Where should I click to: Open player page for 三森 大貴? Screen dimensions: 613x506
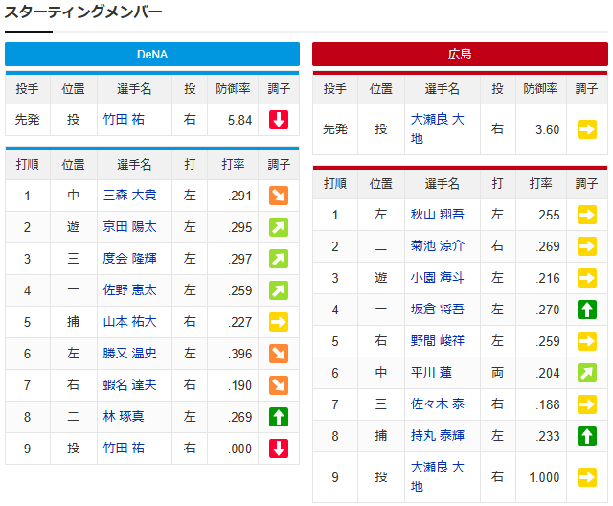coord(129,195)
